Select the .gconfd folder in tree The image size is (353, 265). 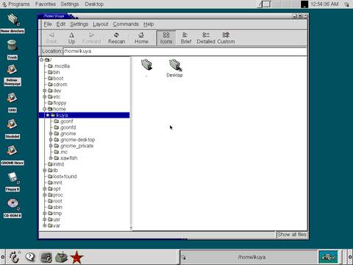tap(65, 127)
